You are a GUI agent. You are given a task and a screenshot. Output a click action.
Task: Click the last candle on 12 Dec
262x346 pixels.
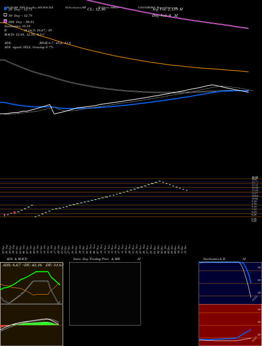click(187, 190)
